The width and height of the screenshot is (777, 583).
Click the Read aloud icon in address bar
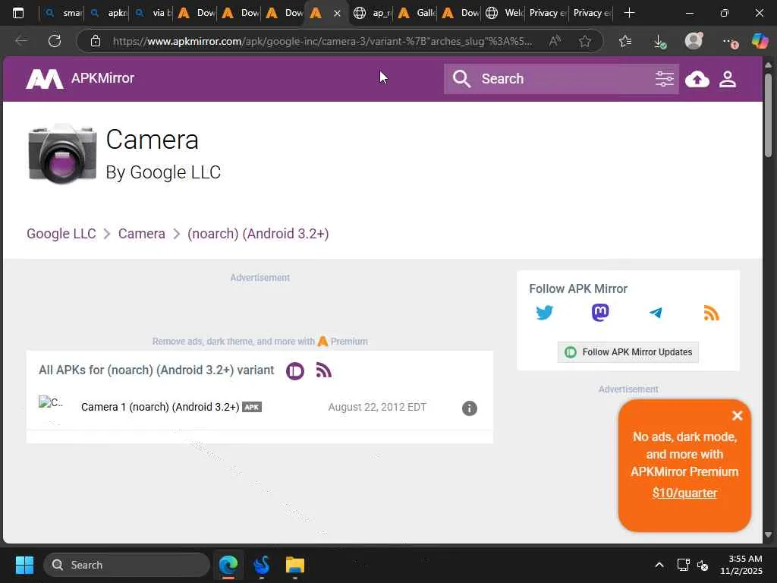pyautogui.click(x=555, y=41)
